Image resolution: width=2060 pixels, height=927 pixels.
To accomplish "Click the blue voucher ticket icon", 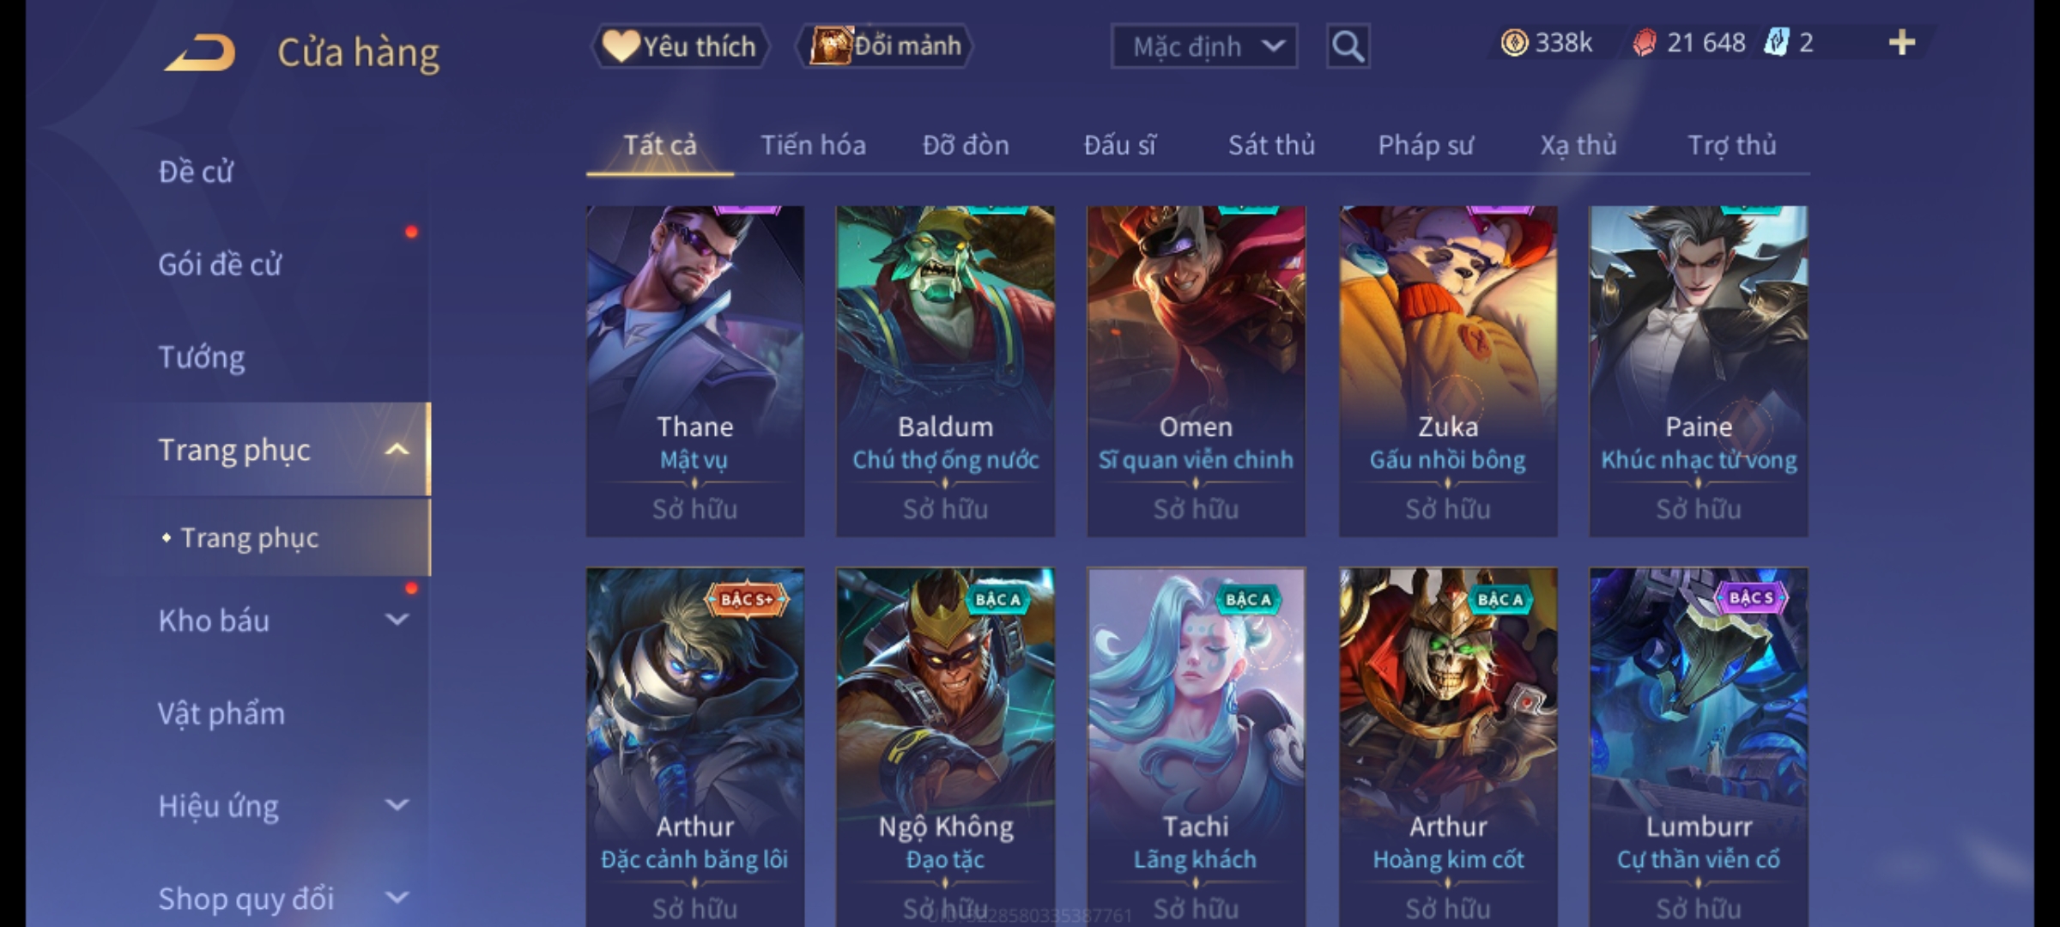I will (1776, 42).
